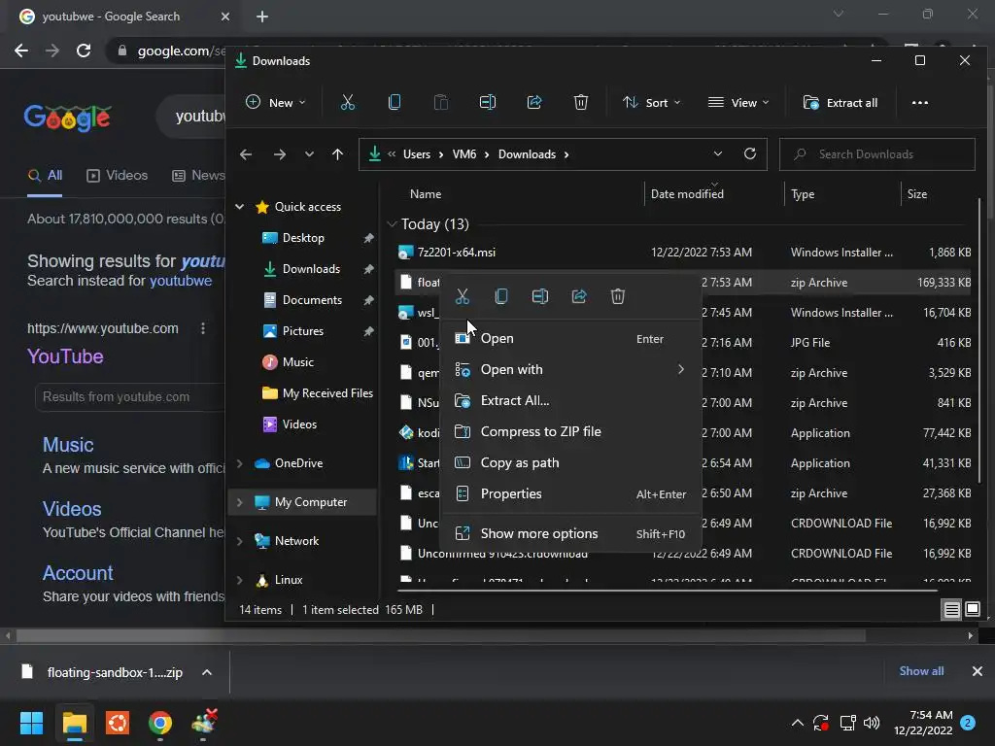
Task: Select Desktop in Quick access
Action: 303,238
